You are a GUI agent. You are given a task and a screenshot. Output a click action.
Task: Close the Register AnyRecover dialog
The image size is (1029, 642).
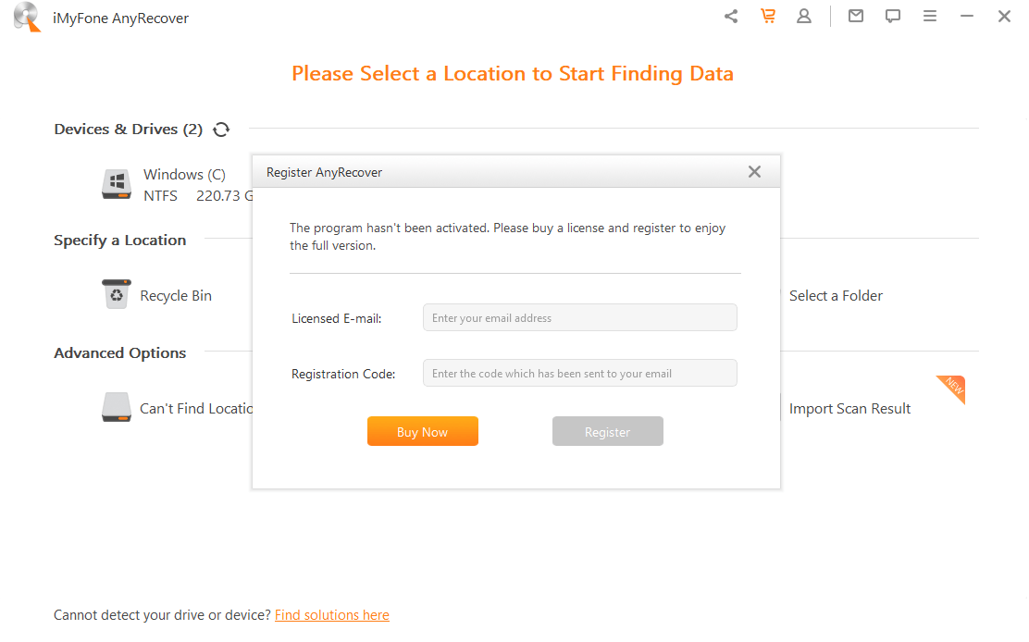pyautogui.click(x=754, y=171)
